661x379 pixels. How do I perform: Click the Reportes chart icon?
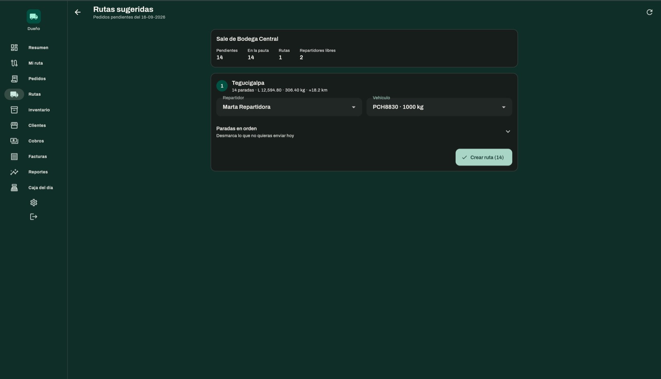tap(14, 172)
